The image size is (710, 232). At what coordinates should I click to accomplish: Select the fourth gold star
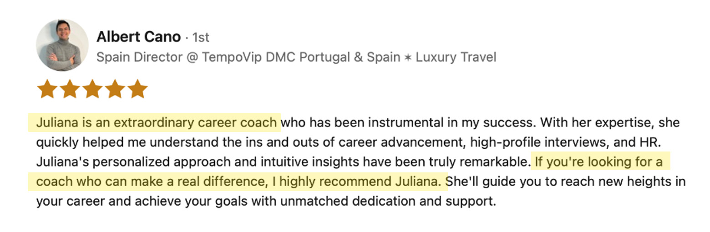115,89
